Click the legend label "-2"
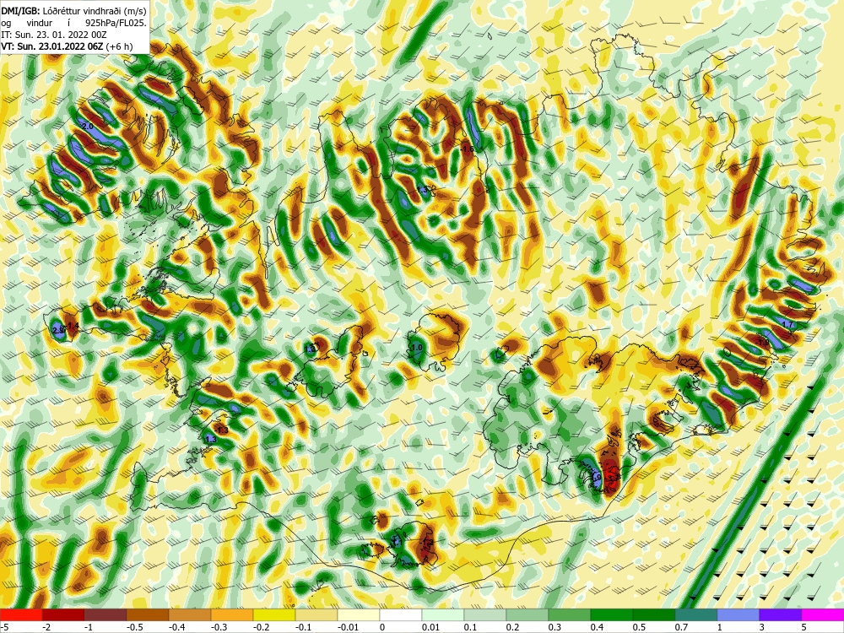Image resolution: width=844 pixels, height=633 pixels. (x=46, y=627)
